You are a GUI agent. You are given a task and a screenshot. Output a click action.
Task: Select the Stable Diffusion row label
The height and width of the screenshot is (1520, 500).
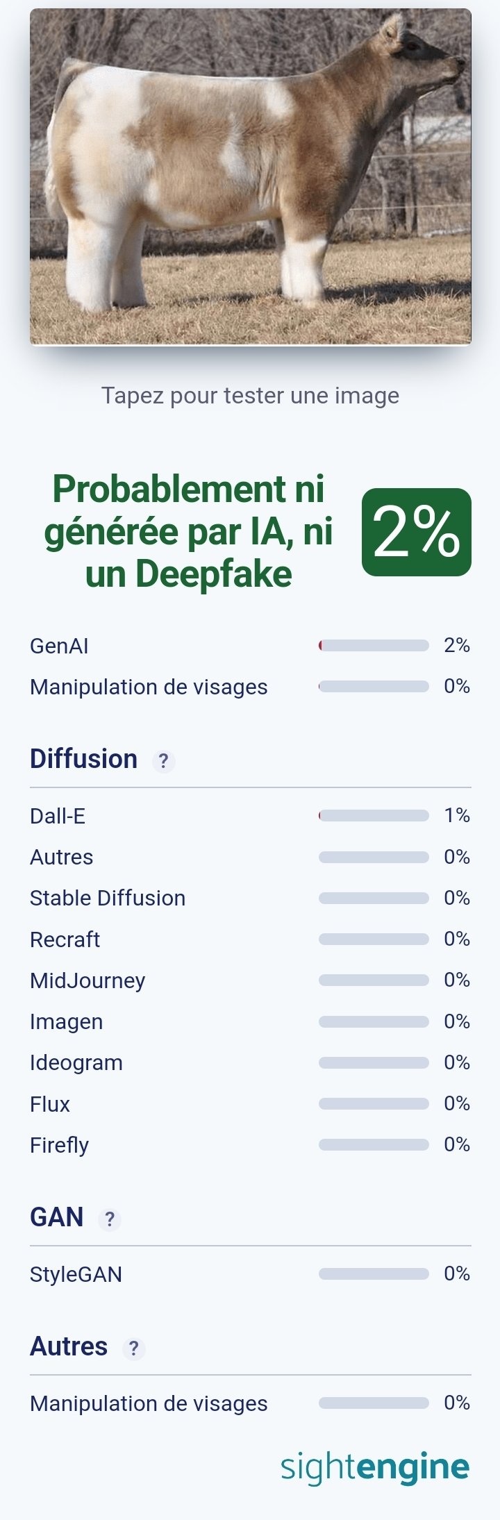click(x=108, y=898)
